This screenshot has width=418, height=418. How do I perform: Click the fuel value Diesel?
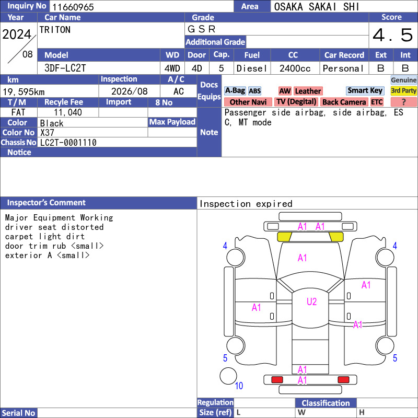pos(252,68)
